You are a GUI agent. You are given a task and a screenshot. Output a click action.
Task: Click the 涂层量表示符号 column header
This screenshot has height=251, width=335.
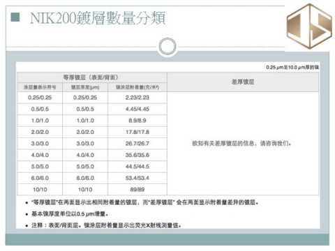(40, 87)
